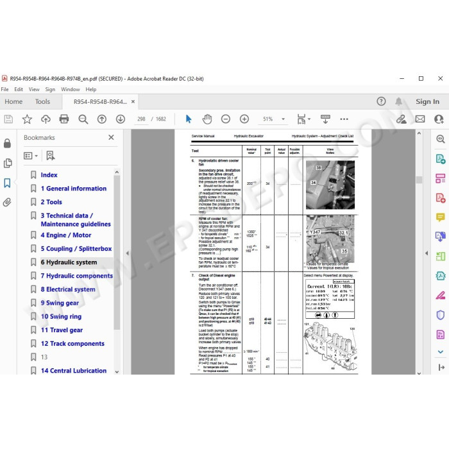449x449 pixels.
Task: Click the document vertical scrollbar thumb
Action: 419,180
